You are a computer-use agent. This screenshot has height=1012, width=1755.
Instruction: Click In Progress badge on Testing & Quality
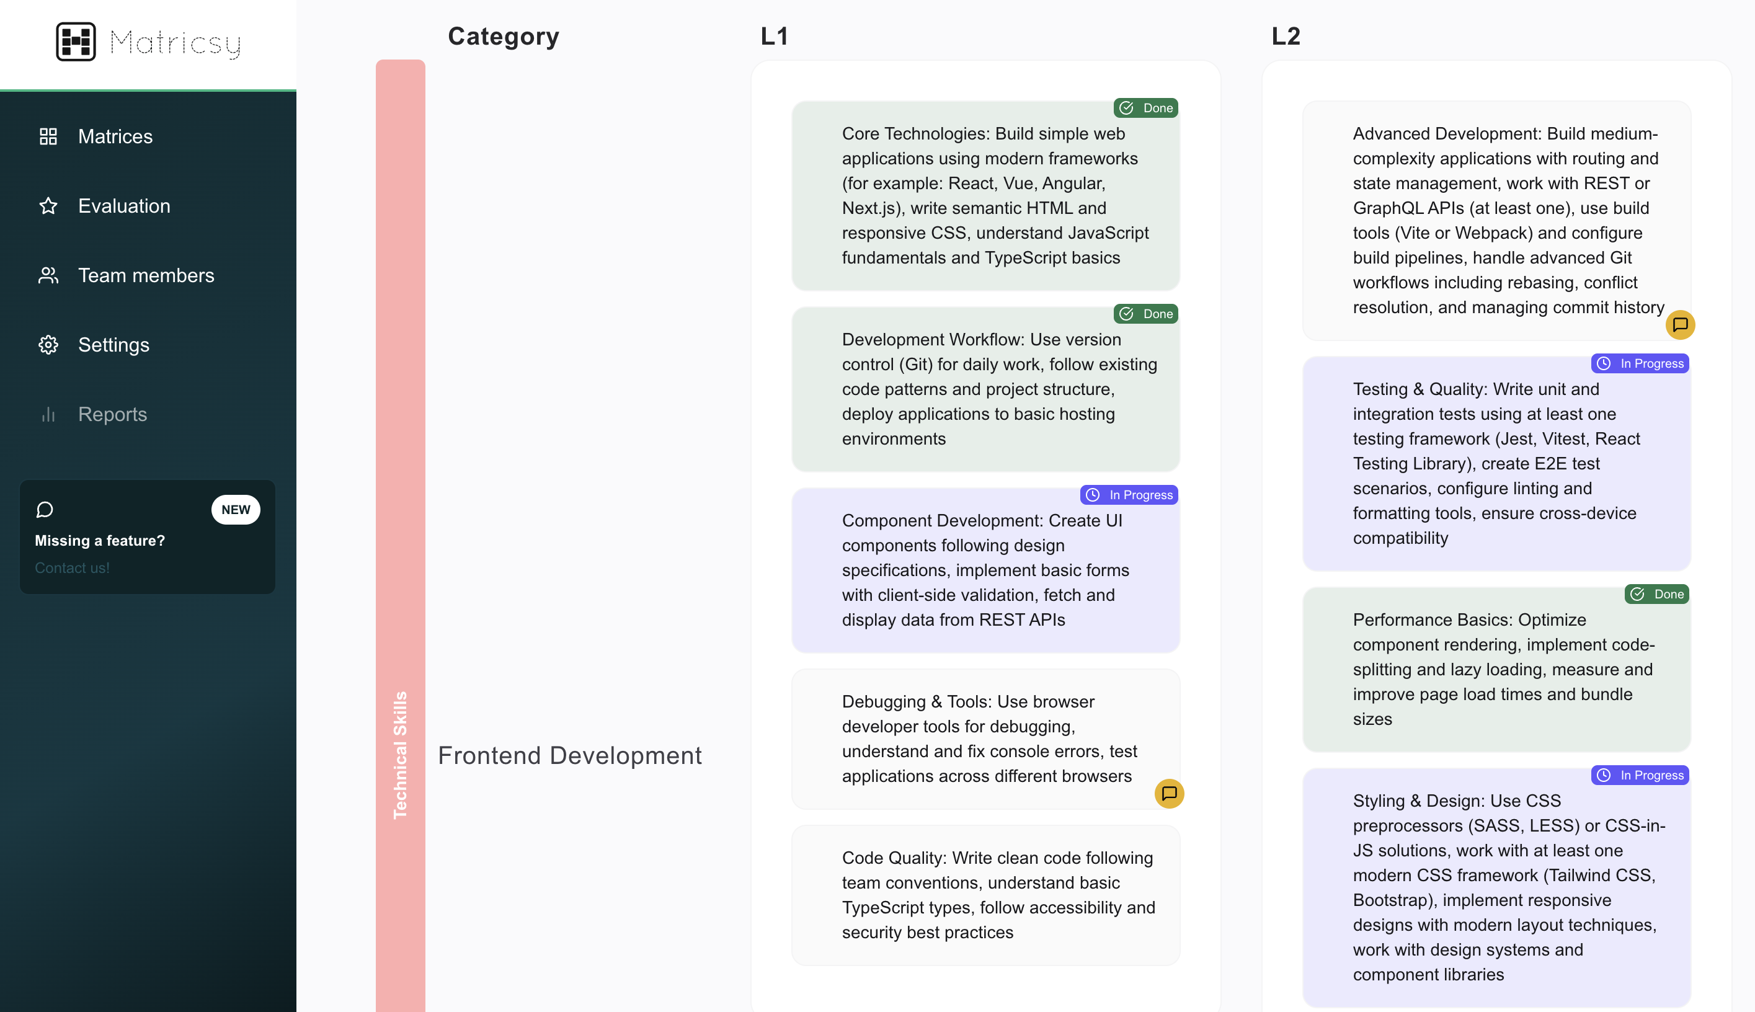pyautogui.click(x=1640, y=363)
